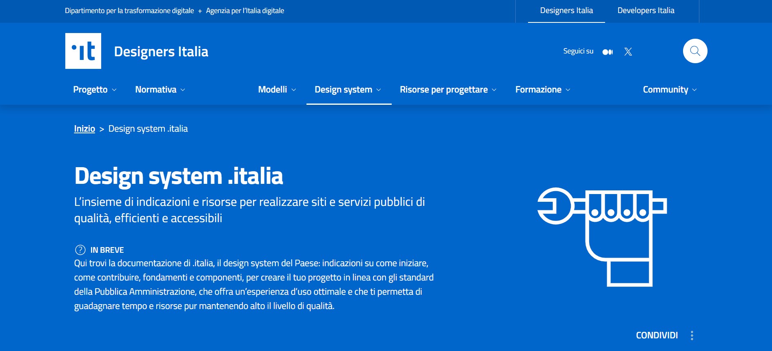Click the 'IN BREVE' label
772x351 pixels.
(107, 250)
